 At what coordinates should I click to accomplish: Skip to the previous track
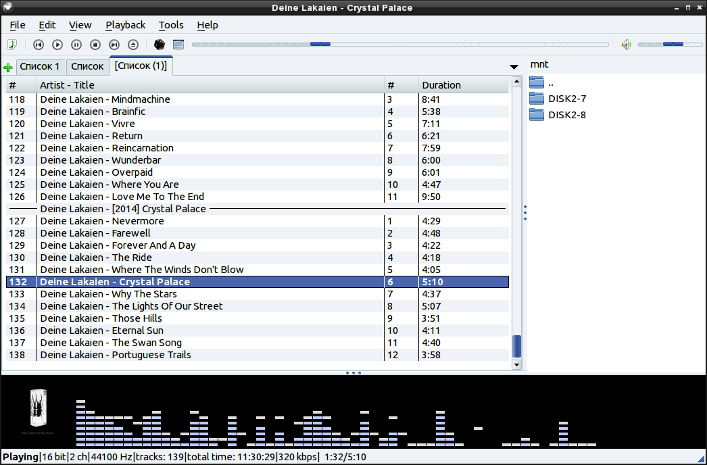pos(38,45)
